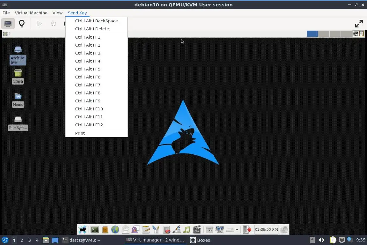The width and height of the screenshot is (367, 245).
Task: Show the graphical console view
Action: coord(8,23)
